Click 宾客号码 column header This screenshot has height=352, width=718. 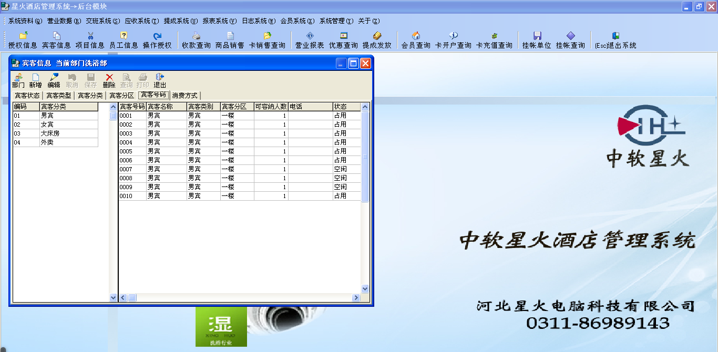pyautogui.click(x=132, y=107)
